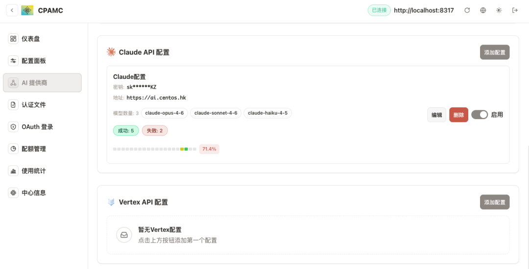Click the CPAMC logo icon

(x=27, y=10)
